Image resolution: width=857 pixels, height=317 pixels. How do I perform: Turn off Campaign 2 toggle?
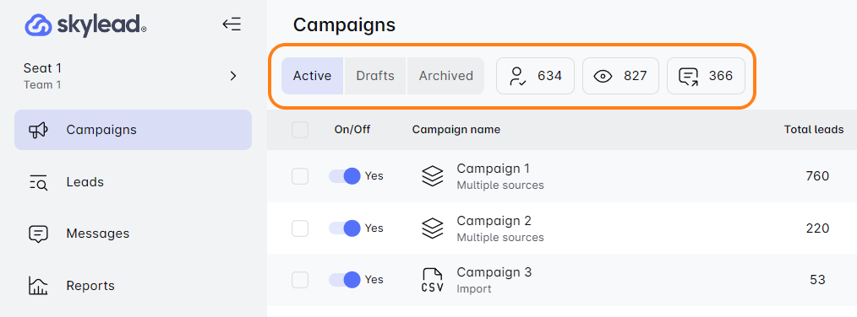345,228
